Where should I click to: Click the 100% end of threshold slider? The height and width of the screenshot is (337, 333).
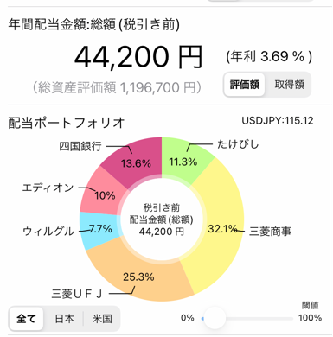[x=310, y=318]
